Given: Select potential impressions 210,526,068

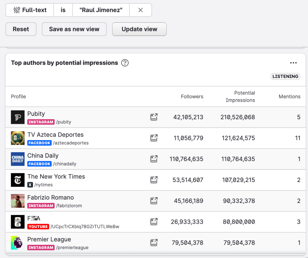Looking at the screenshot, I should click(238, 117).
